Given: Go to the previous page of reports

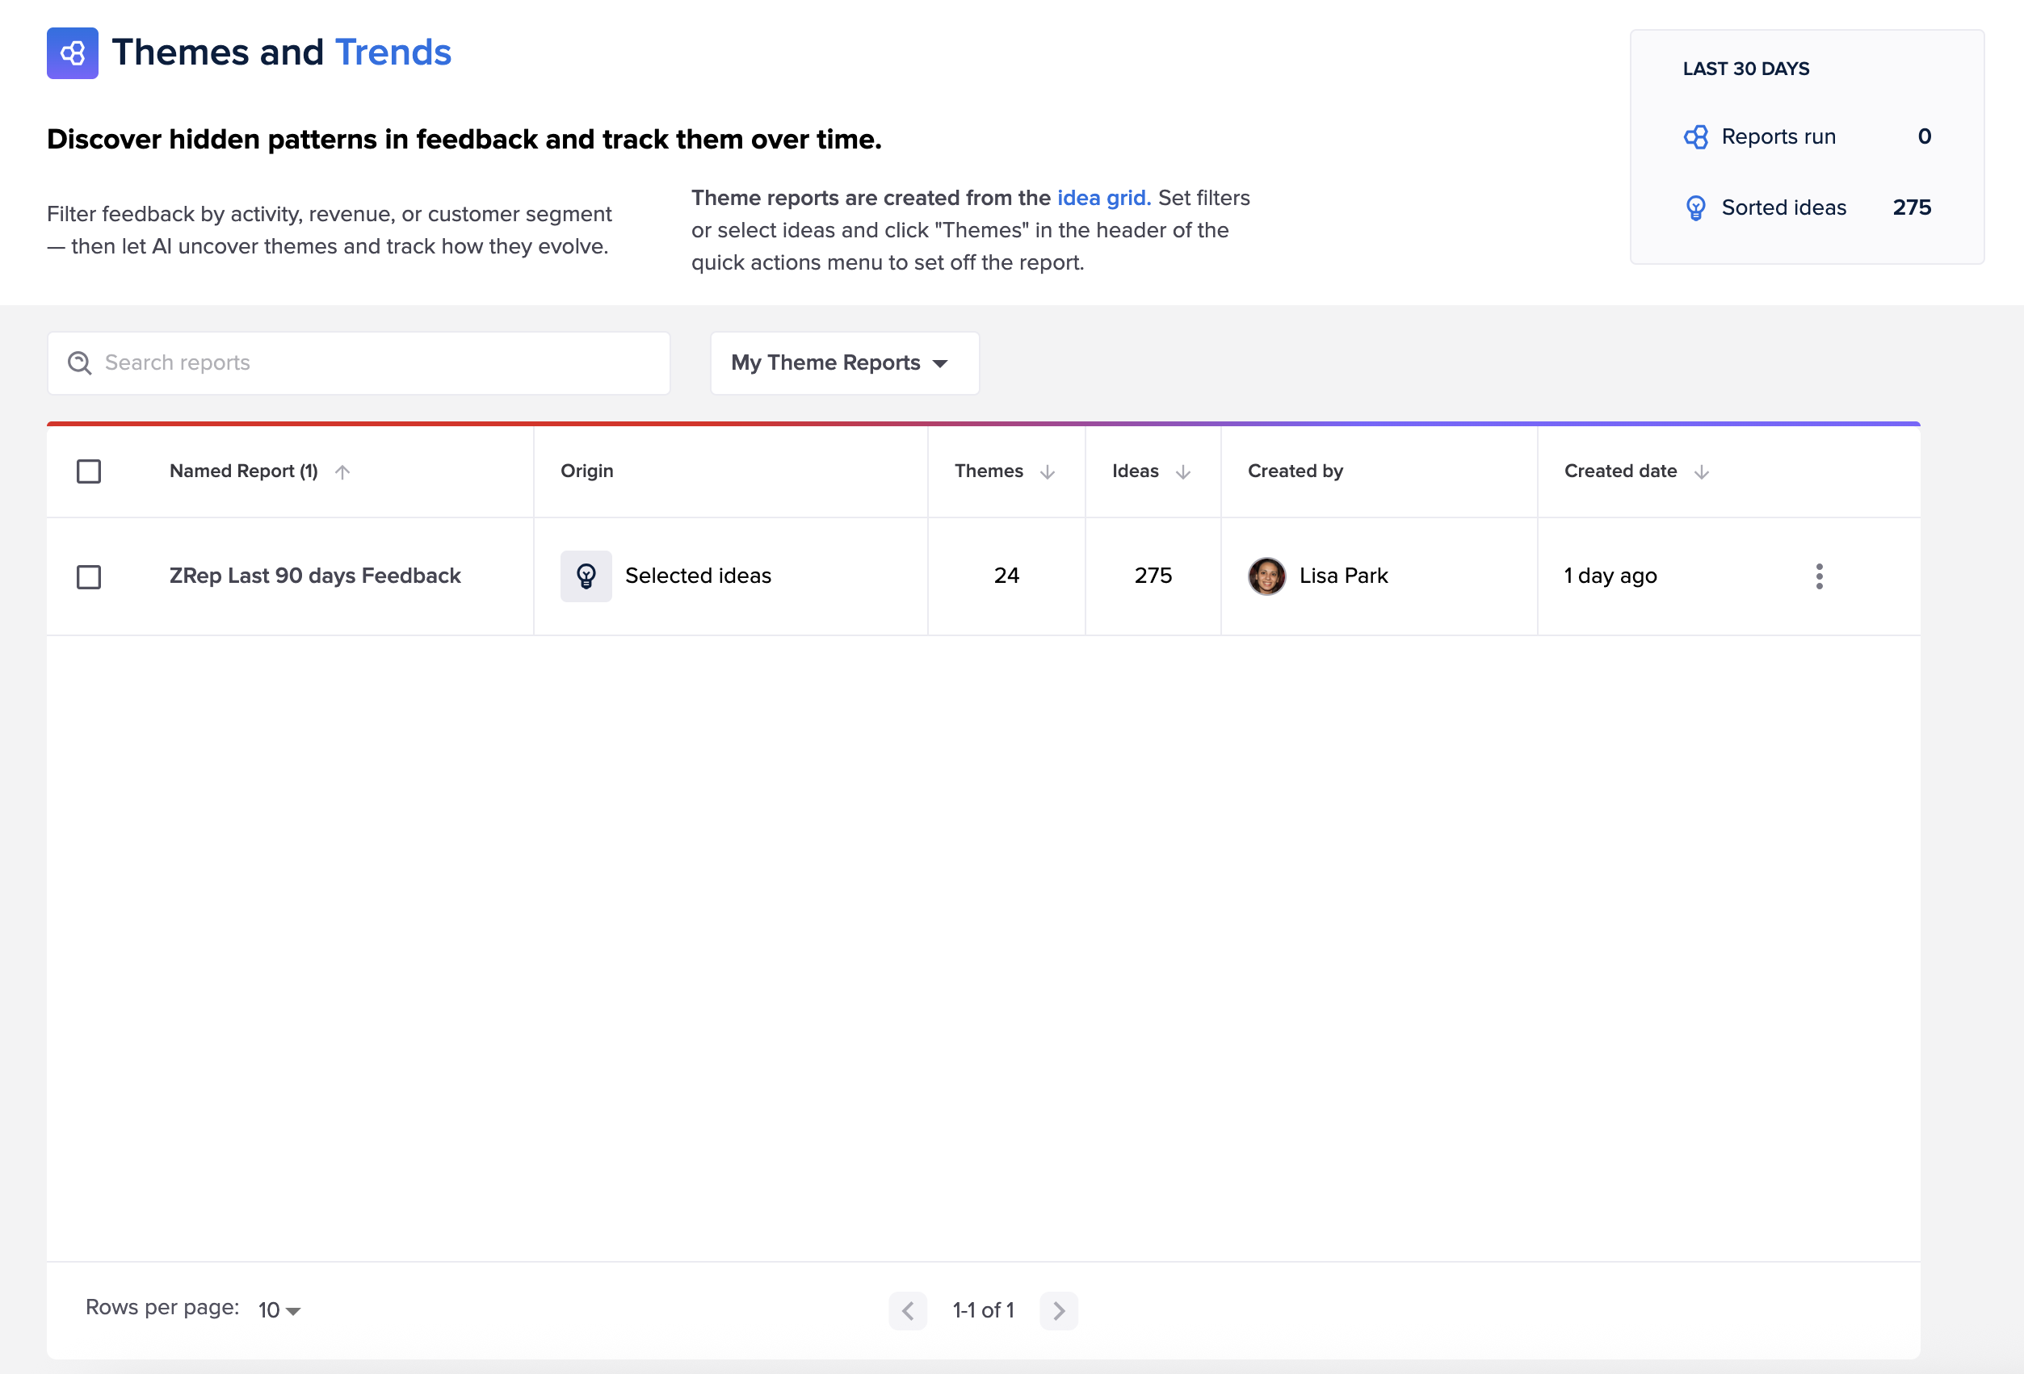Looking at the screenshot, I should pos(908,1310).
